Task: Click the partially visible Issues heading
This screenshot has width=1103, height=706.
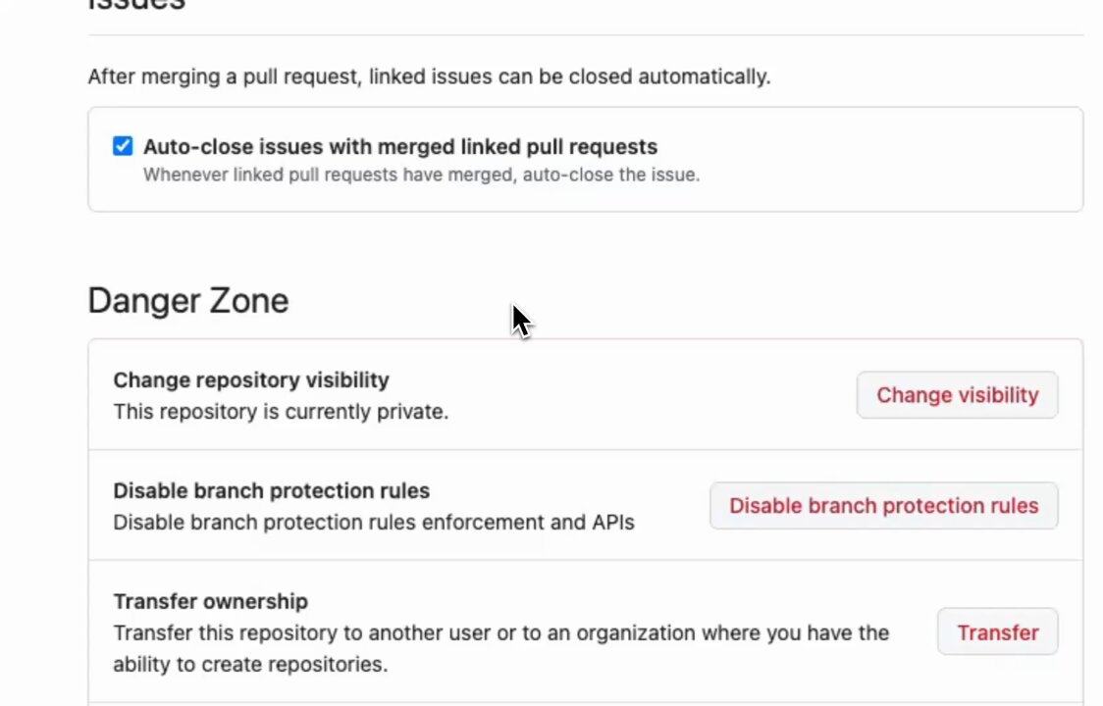Action: (x=136, y=5)
